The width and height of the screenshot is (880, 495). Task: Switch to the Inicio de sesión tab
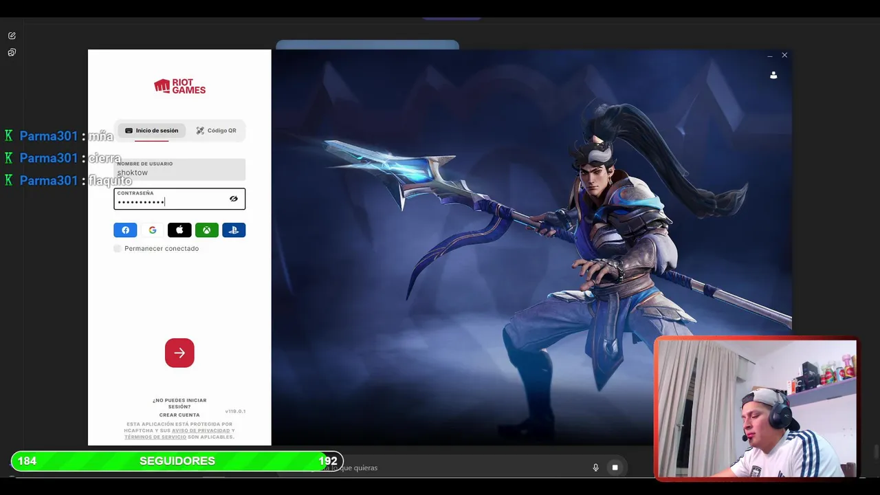click(151, 131)
